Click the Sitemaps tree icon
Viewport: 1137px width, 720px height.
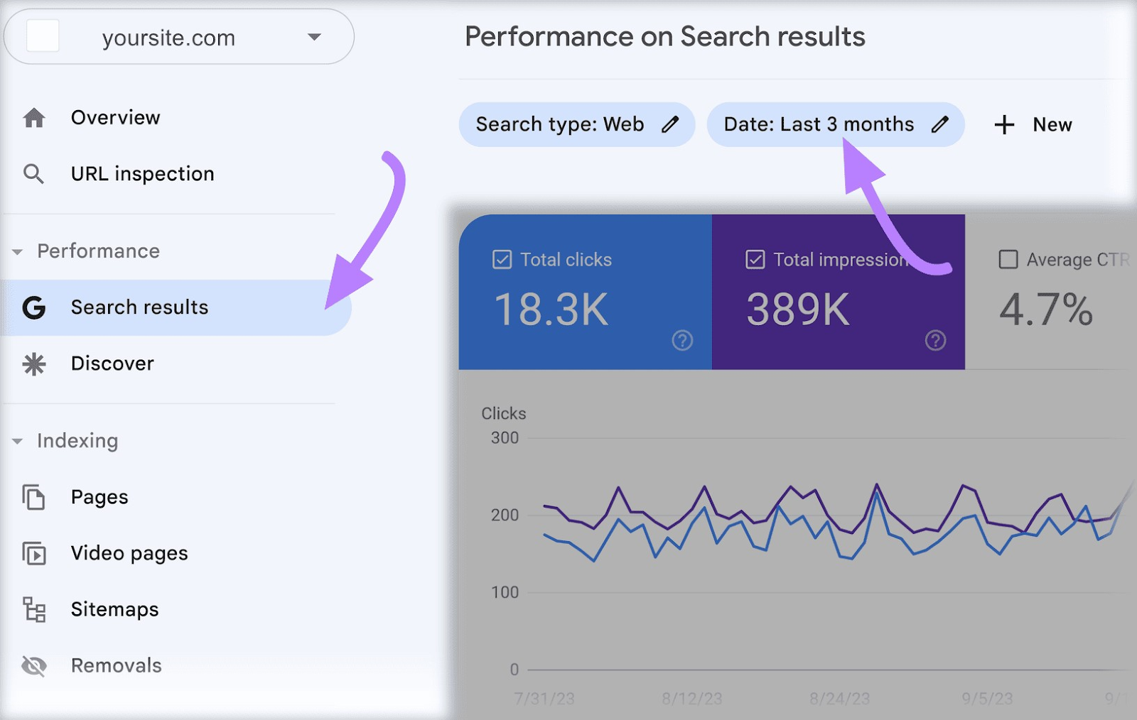[x=34, y=609]
